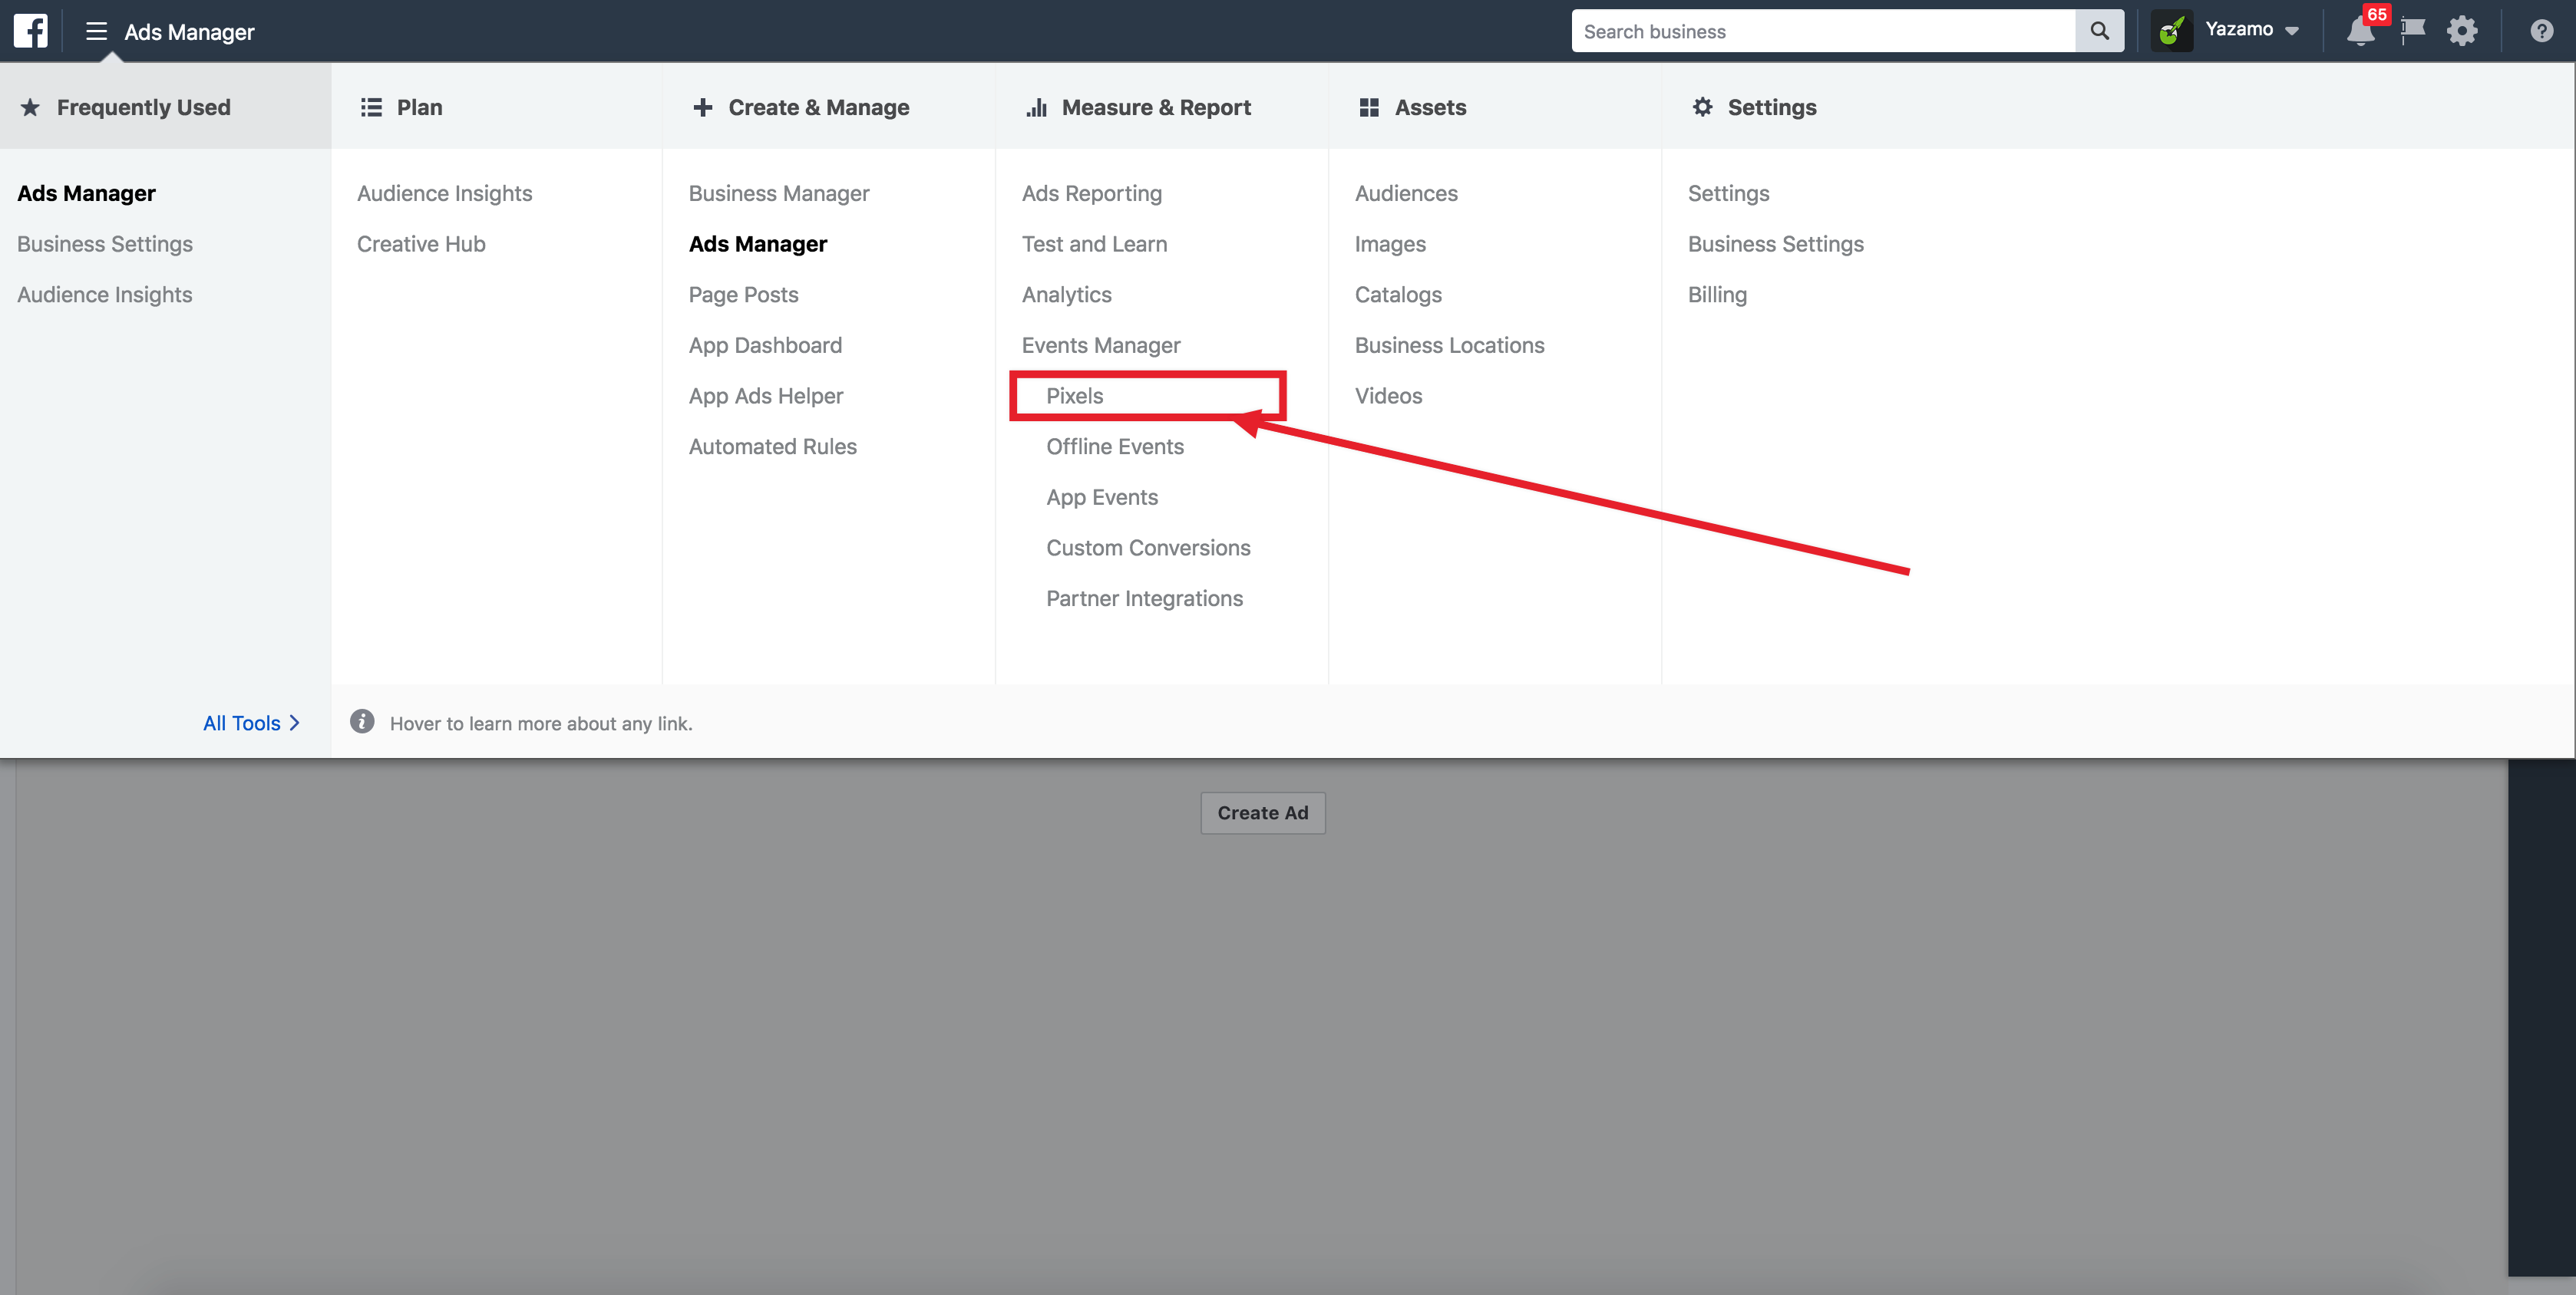
Task: Open Automated Rules
Action: coord(773,446)
